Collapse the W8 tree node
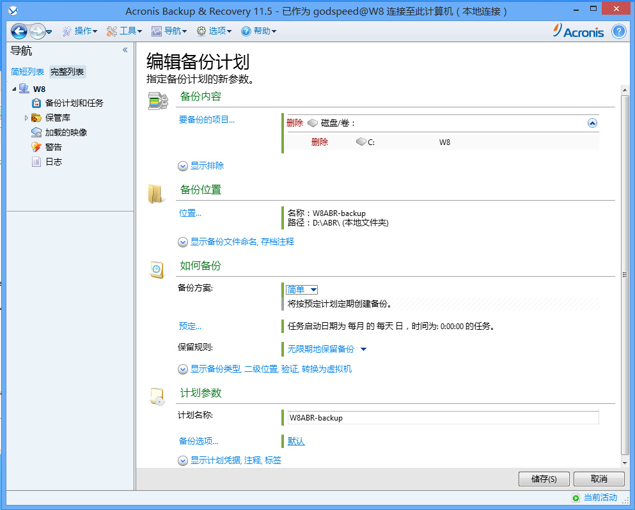 [14, 89]
